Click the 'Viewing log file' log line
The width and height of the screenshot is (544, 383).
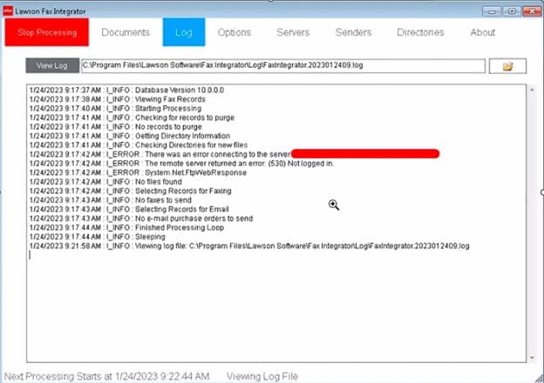(x=249, y=245)
